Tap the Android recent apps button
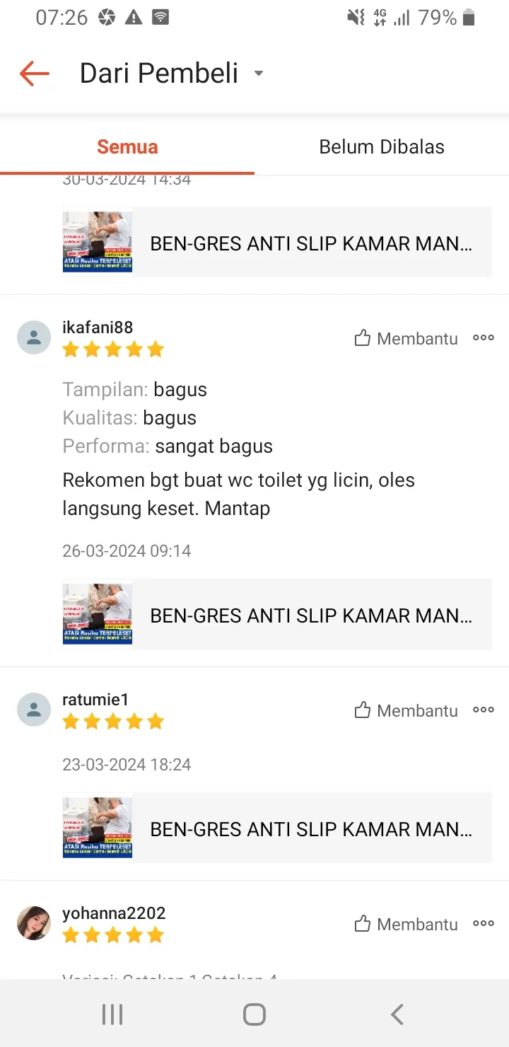This screenshot has height=1047, width=509. point(112,1014)
